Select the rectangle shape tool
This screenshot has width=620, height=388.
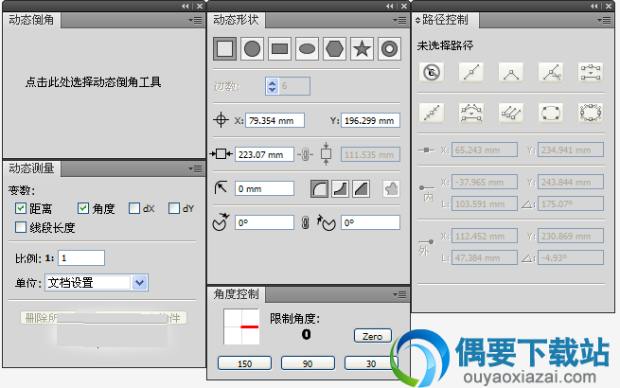(x=279, y=49)
